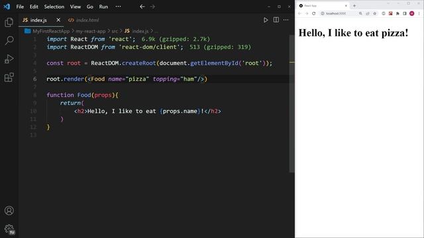Expand the overflow menu ellipsis in menu bar
The image size is (424, 238).
(x=118, y=7)
